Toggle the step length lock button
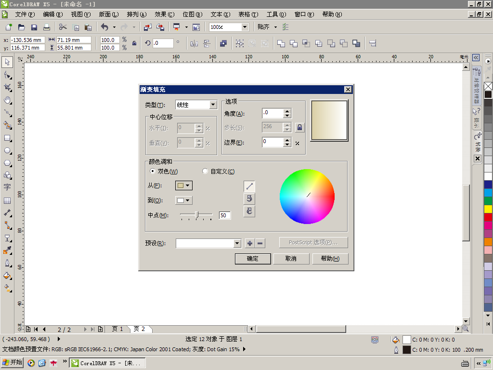 (299, 127)
